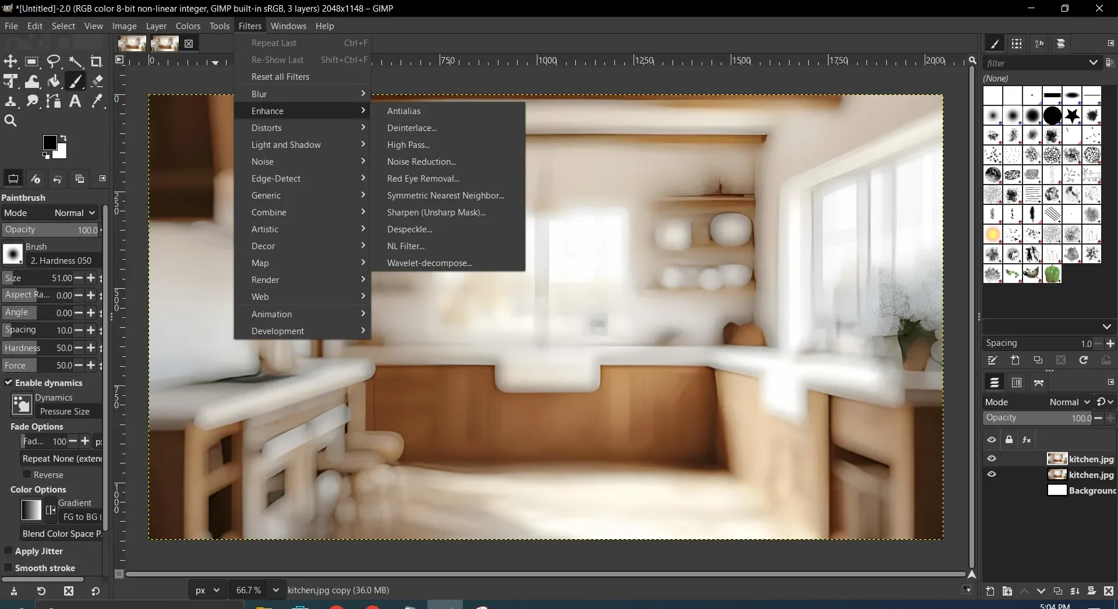Enable Apply Jitter option
Image resolution: width=1118 pixels, height=609 pixels.
pyautogui.click(x=8, y=551)
